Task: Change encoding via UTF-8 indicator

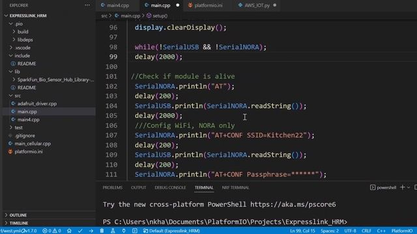Action: click(351, 231)
